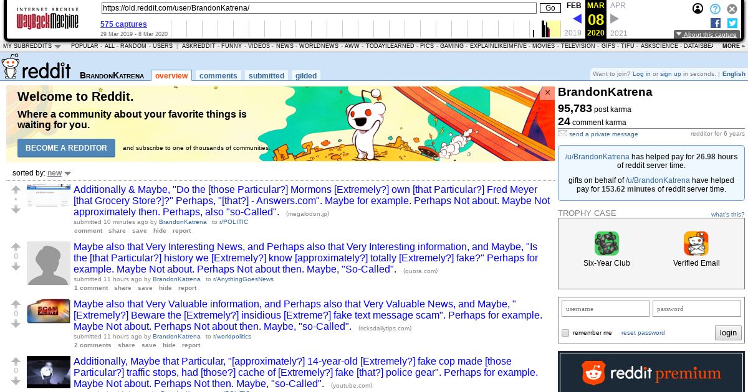748x392 pixels.
Task: Downvote the history totally fake post
Action: [x=16, y=267]
